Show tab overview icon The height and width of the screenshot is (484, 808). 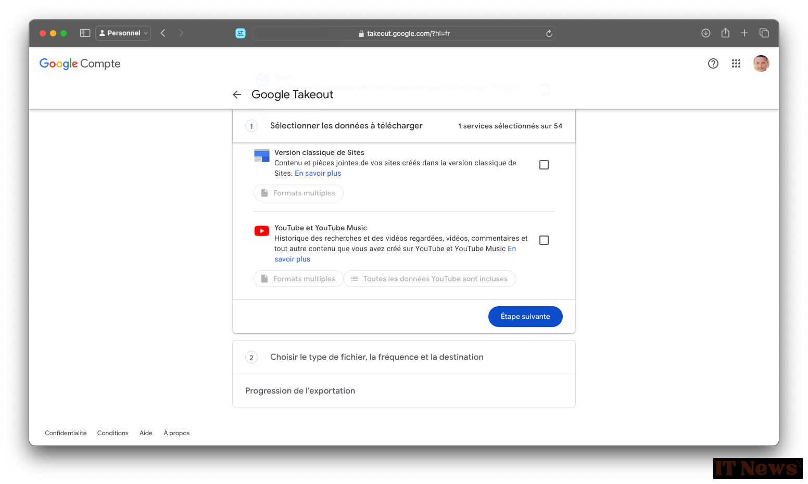coord(764,33)
